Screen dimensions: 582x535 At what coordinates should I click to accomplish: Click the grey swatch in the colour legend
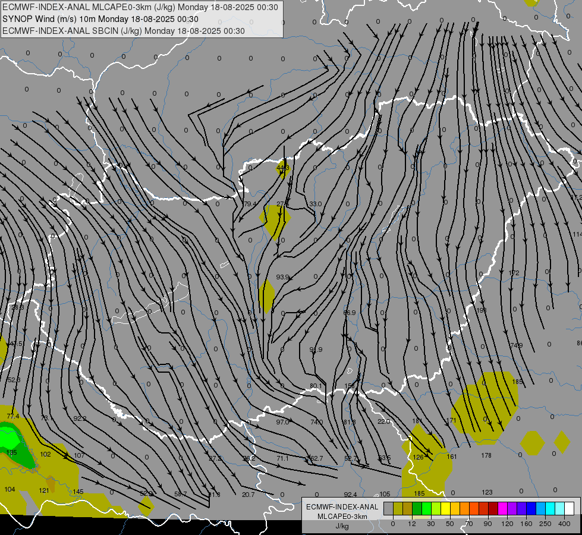coord(388,508)
